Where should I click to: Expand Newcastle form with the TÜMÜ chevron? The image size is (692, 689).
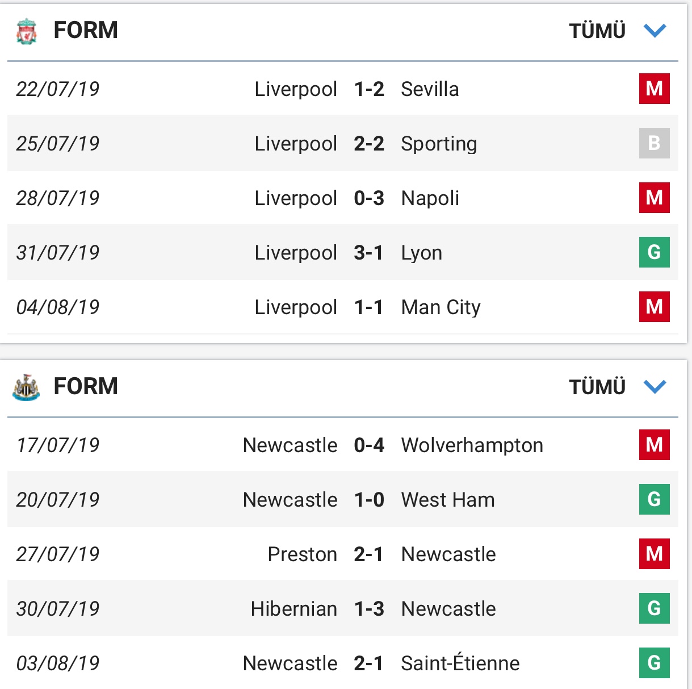(x=654, y=387)
